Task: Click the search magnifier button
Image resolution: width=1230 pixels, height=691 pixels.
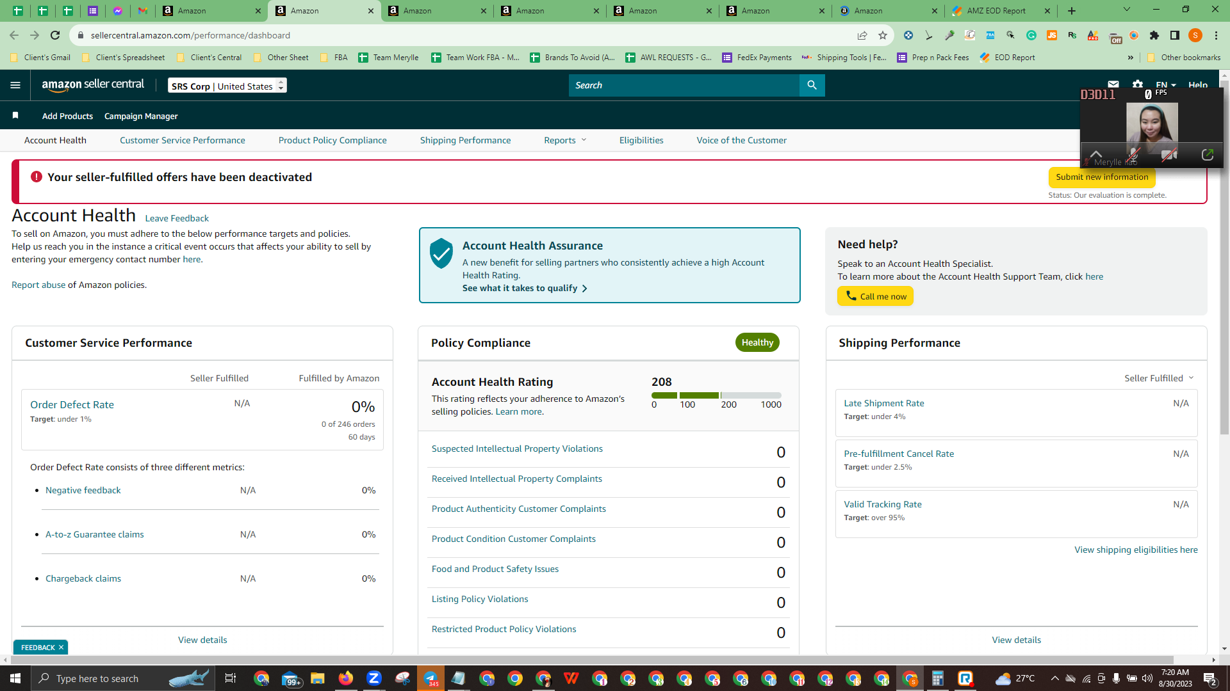Action: point(812,85)
